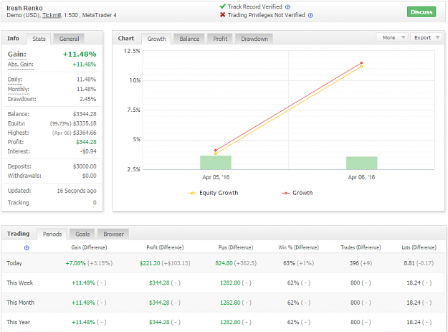Image resolution: width=448 pixels, height=332 pixels.
Task: Select the Drawdown chart tab
Action: point(254,39)
